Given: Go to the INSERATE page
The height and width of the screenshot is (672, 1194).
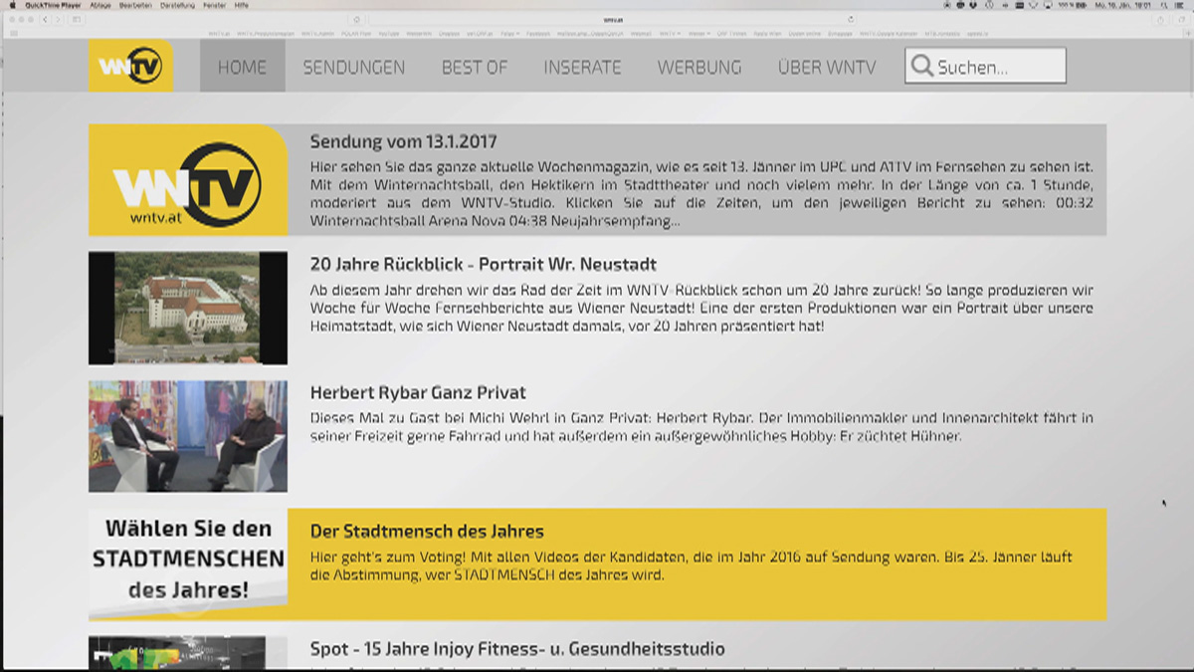Looking at the screenshot, I should click(x=582, y=67).
